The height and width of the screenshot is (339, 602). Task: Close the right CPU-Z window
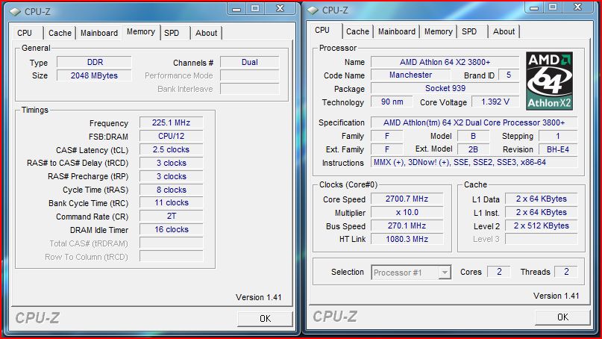(578, 7)
